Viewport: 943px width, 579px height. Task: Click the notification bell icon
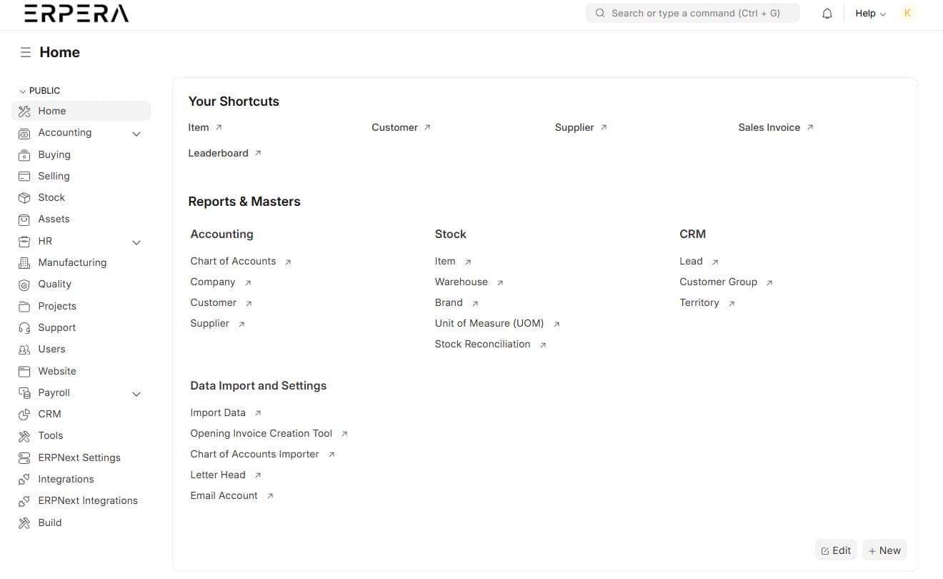pyautogui.click(x=827, y=13)
